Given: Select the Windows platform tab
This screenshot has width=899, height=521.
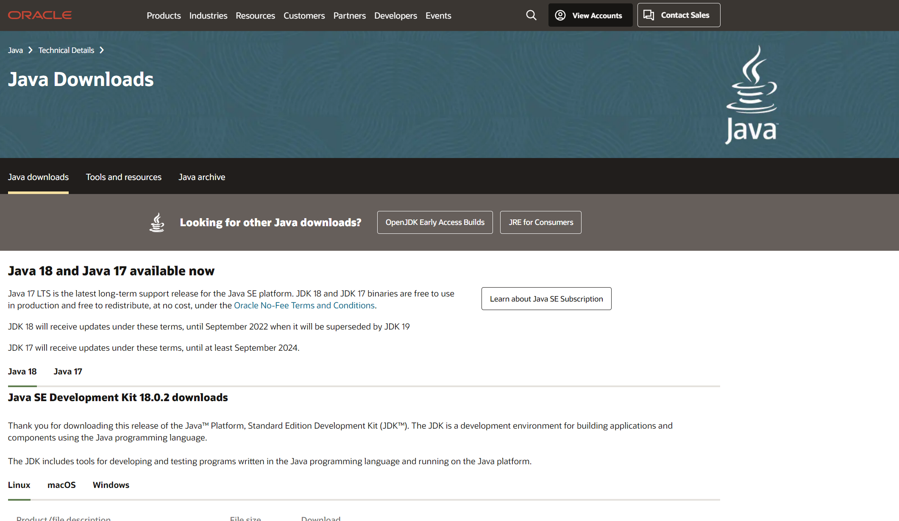Looking at the screenshot, I should pyautogui.click(x=111, y=485).
